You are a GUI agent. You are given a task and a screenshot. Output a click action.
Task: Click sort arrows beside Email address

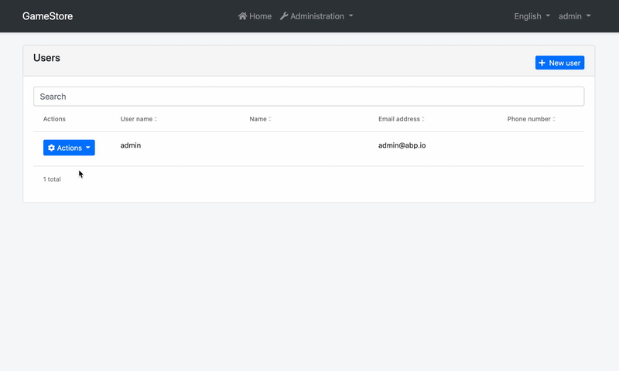tap(423, 119)
